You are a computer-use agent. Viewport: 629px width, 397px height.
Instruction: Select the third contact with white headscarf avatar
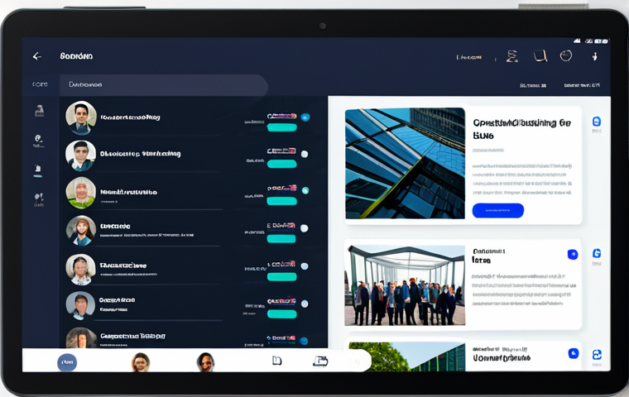81,192
